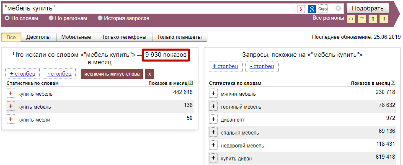Viewport: 403px width, 165px height.
Task: Click the 'купить мебли' query text
Action: (x=34, y=120)
